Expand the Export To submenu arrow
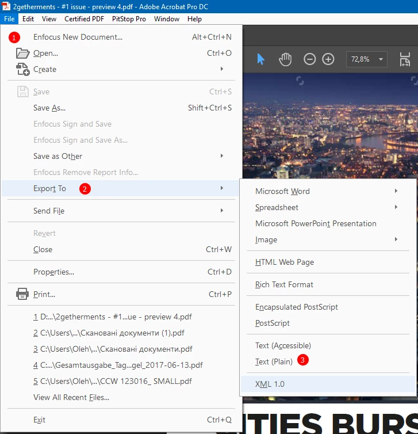The height and width of the screenshot is (434, 418). 222,188
